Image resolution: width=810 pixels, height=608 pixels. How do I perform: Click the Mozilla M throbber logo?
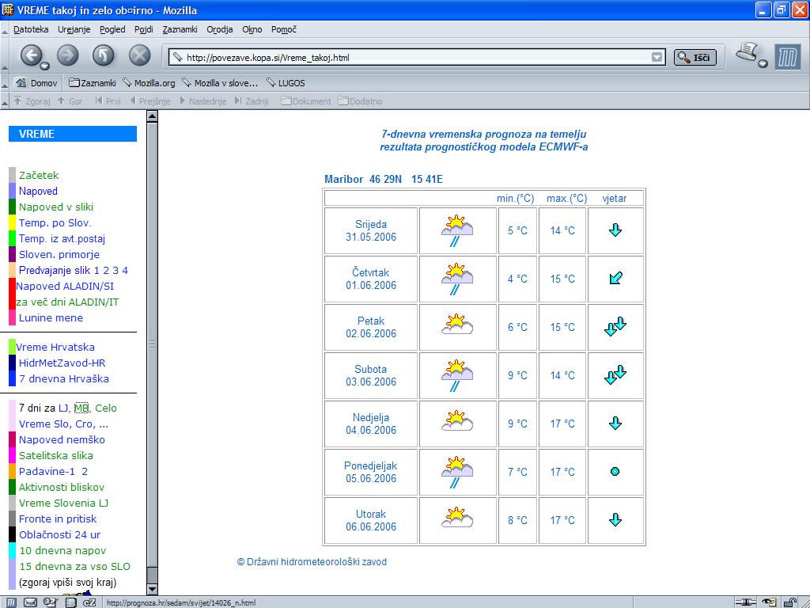(x=787, y=57)
